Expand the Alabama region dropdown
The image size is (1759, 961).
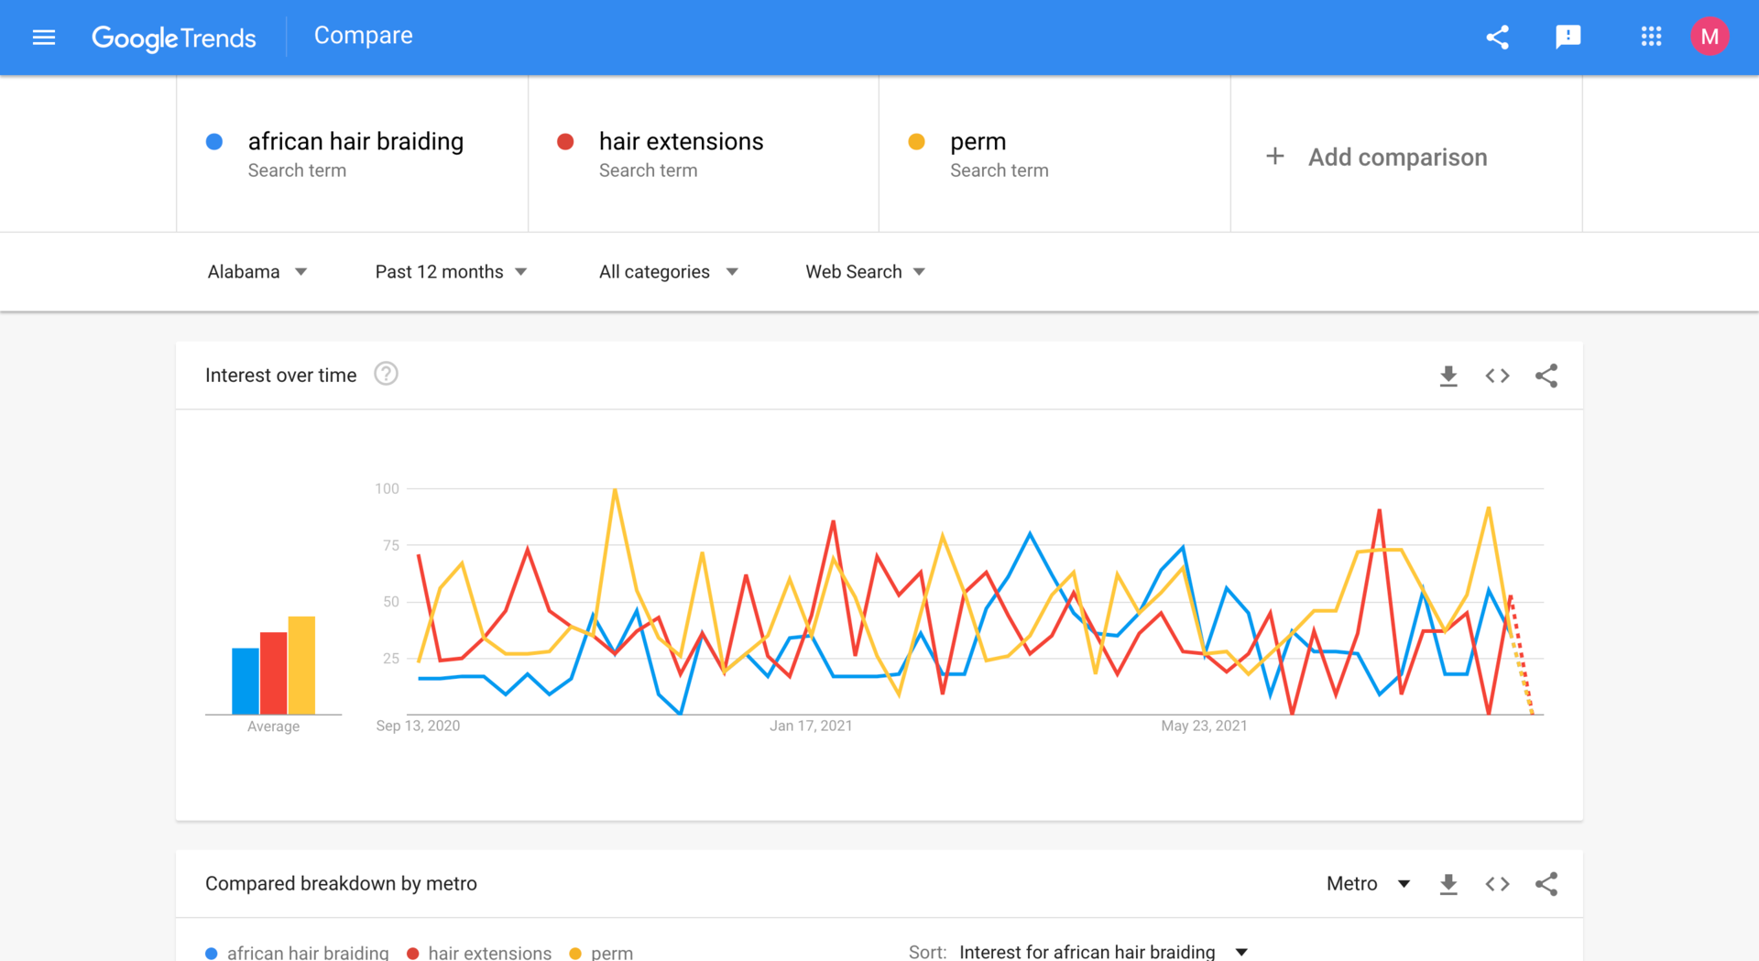click(x=257, y=272)
